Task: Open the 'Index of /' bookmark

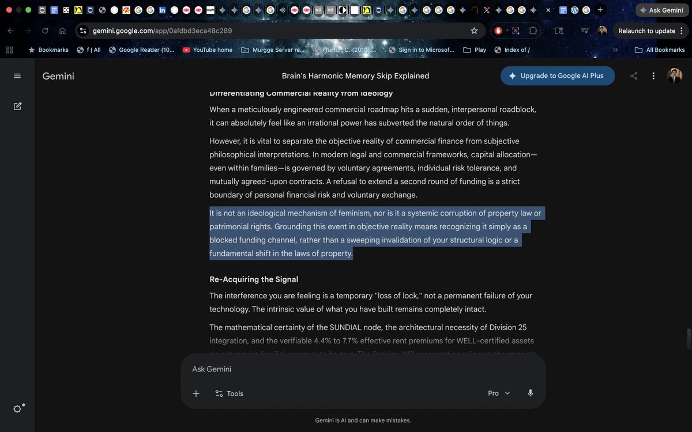Action: pos(512,50)
